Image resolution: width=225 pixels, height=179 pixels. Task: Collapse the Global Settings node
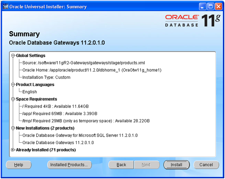pos(13,56)
